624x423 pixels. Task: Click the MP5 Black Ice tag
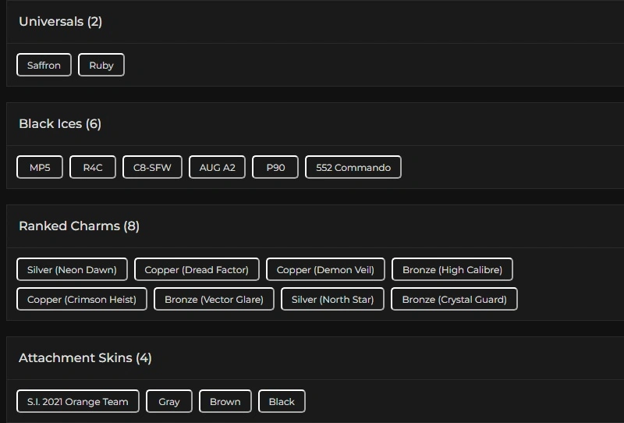click(x=40, y=167)
